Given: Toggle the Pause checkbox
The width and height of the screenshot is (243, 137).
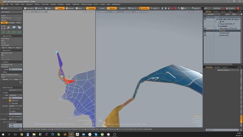Looking at the screenshot, I should 10,111.
